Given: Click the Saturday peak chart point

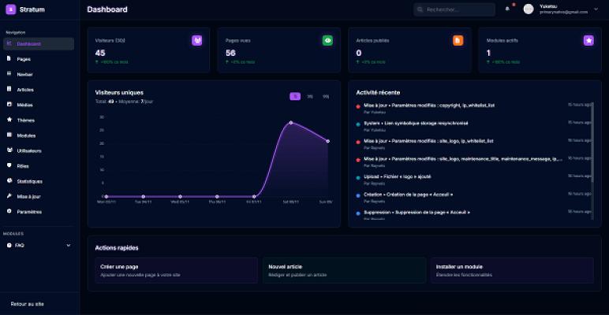Looking at the screenshot, I should 291,123.
